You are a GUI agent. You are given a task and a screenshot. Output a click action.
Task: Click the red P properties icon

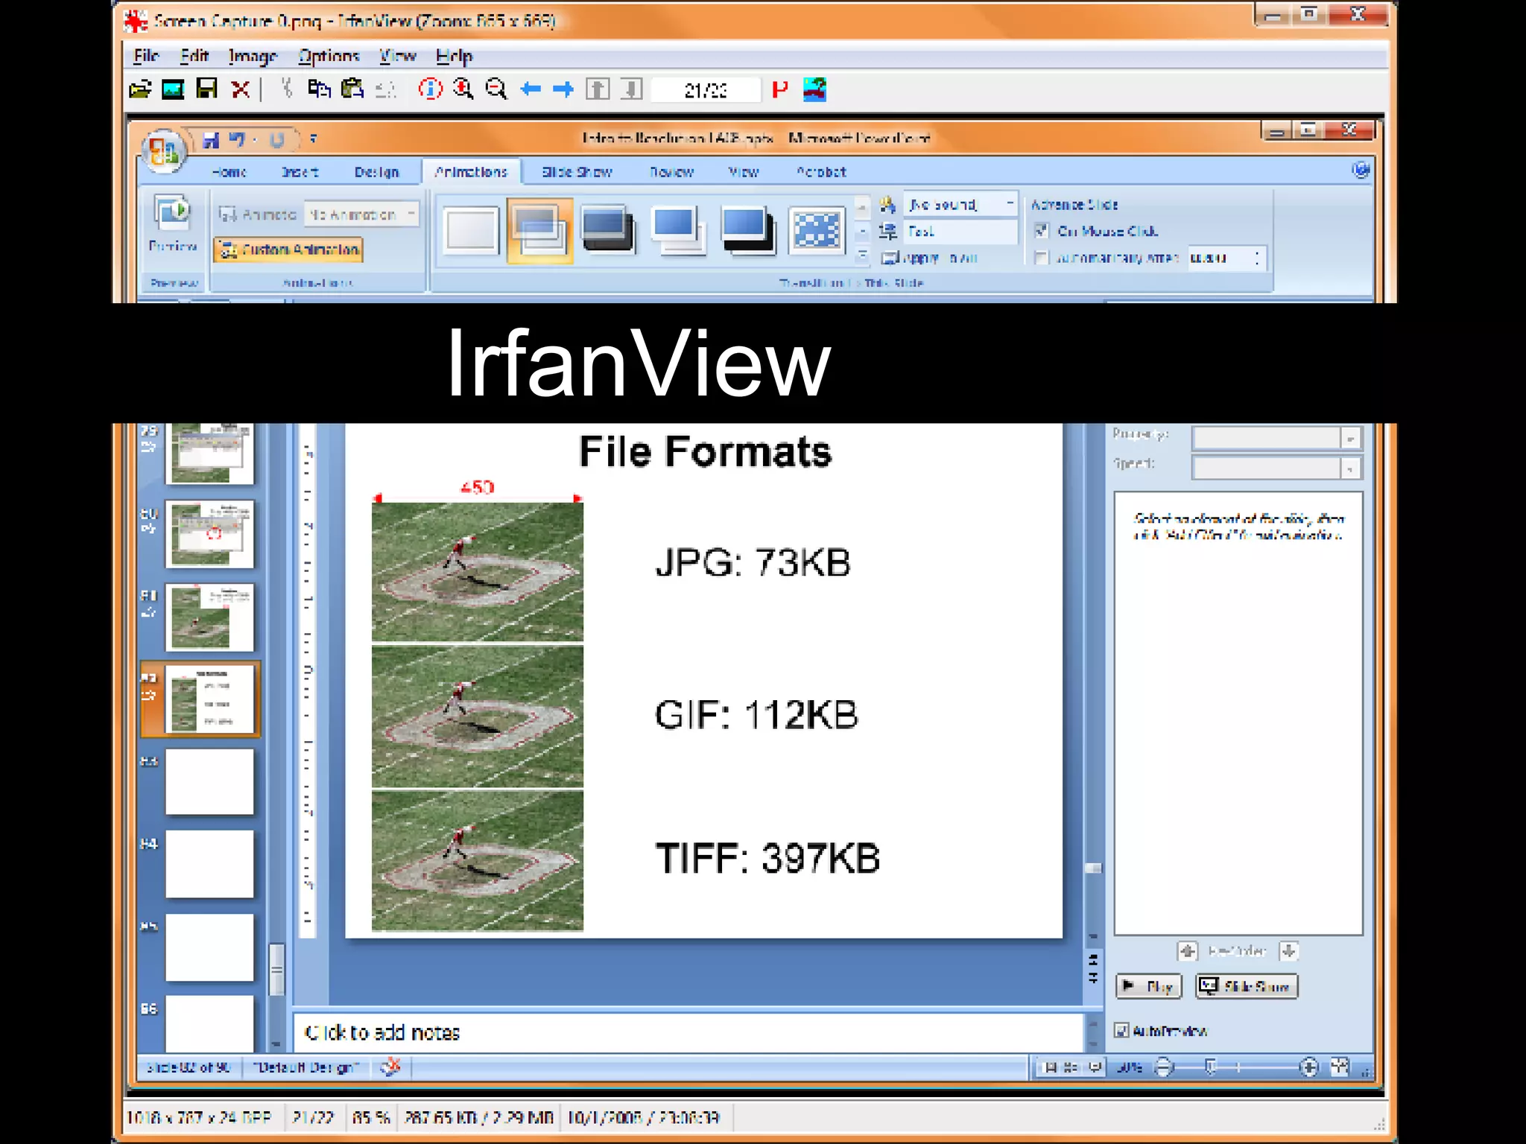point(780,90)
